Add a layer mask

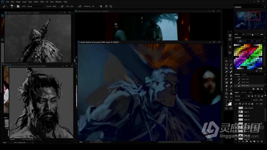(x=247, y=141)
